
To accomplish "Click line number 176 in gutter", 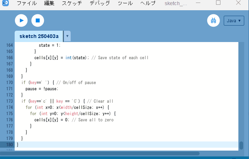I will point(10,120).
